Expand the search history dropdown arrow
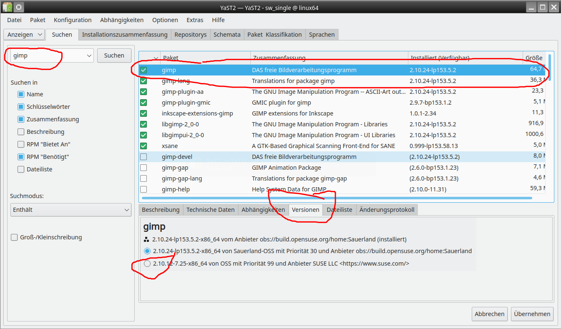Image resolution: width=561 pixels, height=329 pixels. coord(89,55)
